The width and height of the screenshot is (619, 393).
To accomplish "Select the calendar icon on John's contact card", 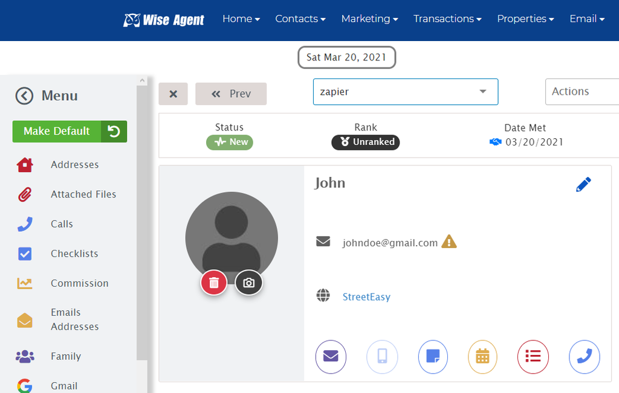I will (482, 357).
